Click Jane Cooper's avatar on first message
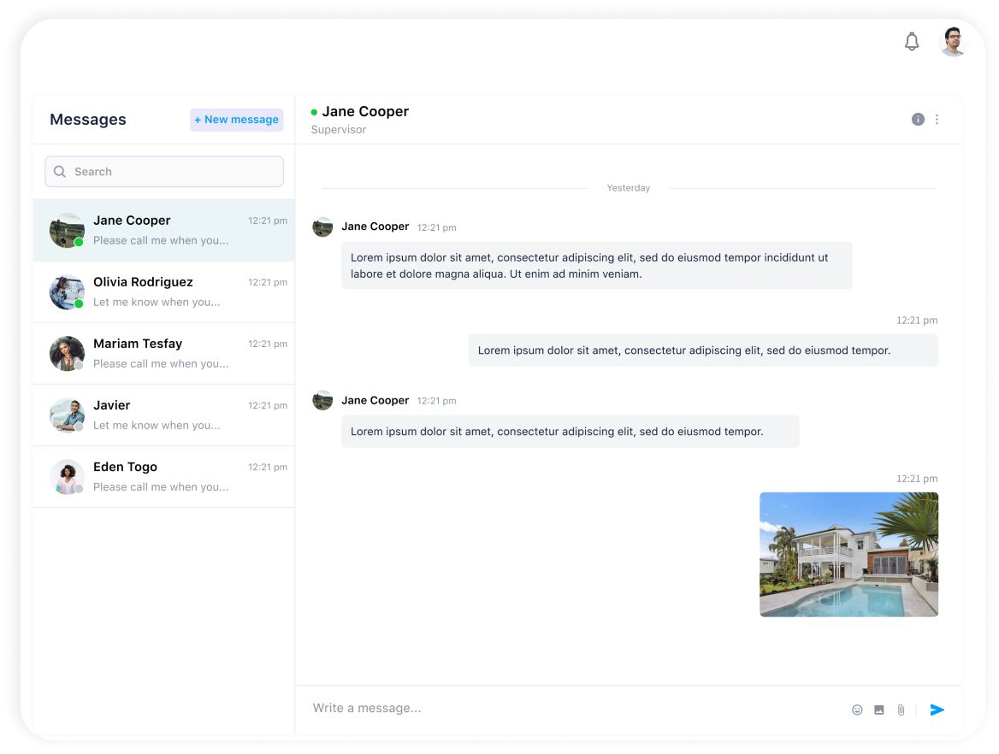Viewport: 999px width, 754px height. point(322,227)
